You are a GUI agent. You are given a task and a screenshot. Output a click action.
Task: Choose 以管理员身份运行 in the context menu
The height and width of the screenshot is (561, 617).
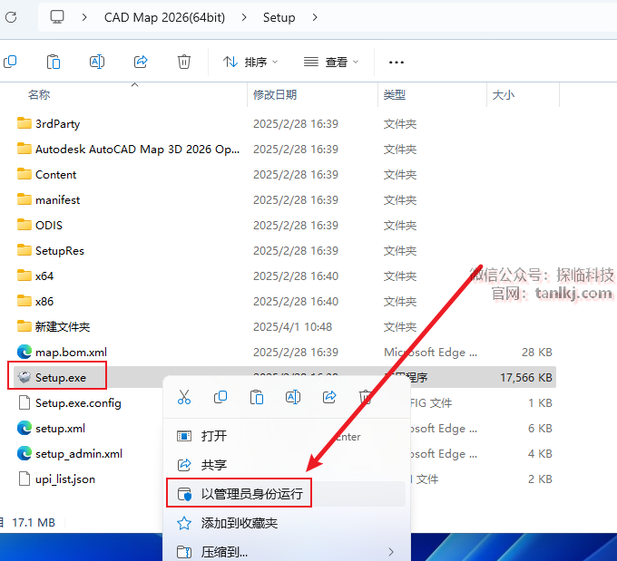286,494
